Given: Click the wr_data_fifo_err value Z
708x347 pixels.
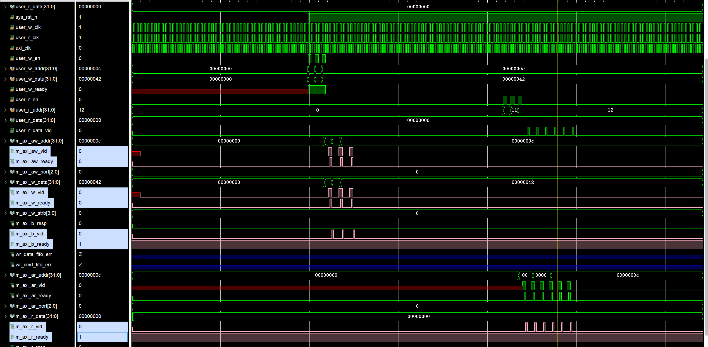Looking at the screenshot, I should (x=80, y=254).
